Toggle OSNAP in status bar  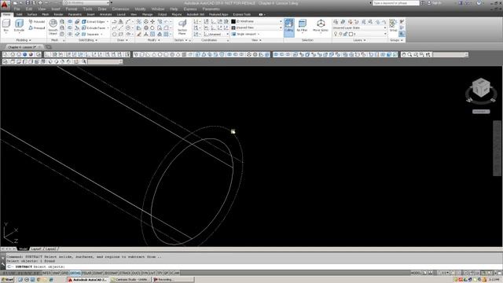[x=97, y=273]
